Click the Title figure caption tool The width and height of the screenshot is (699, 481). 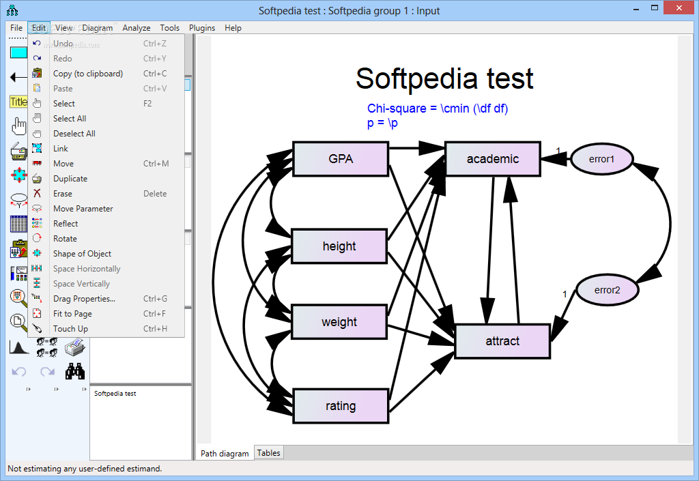click(x=18, y=102)
